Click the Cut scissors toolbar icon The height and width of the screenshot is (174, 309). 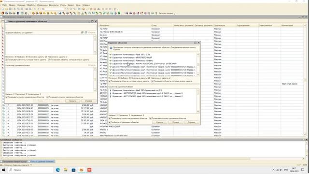pos(14,9)
